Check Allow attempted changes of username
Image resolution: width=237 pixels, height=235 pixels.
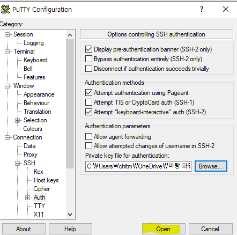(x=88, y=146)
